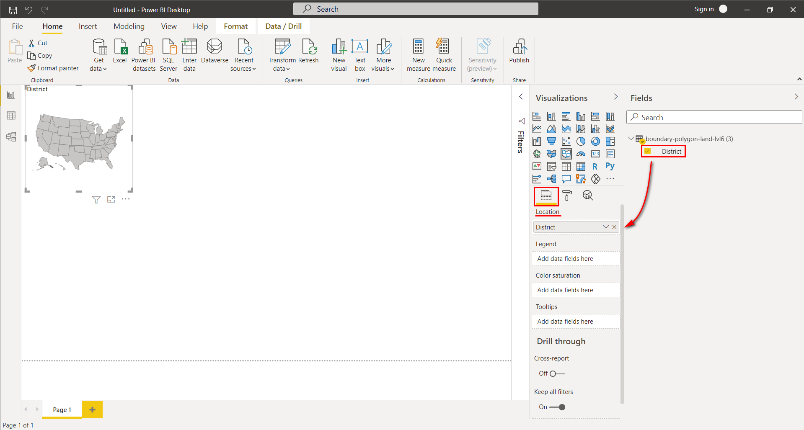
Task: Select the funnel chart visual
Action: [x=551, y=142]
